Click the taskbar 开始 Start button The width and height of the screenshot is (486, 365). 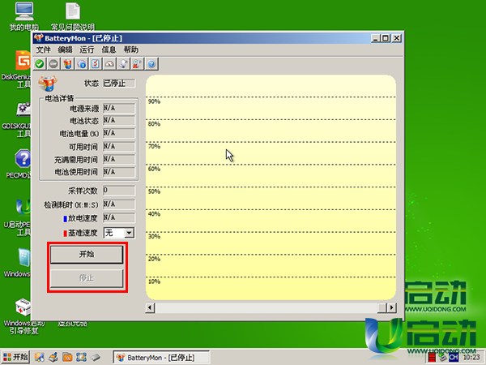15,357
